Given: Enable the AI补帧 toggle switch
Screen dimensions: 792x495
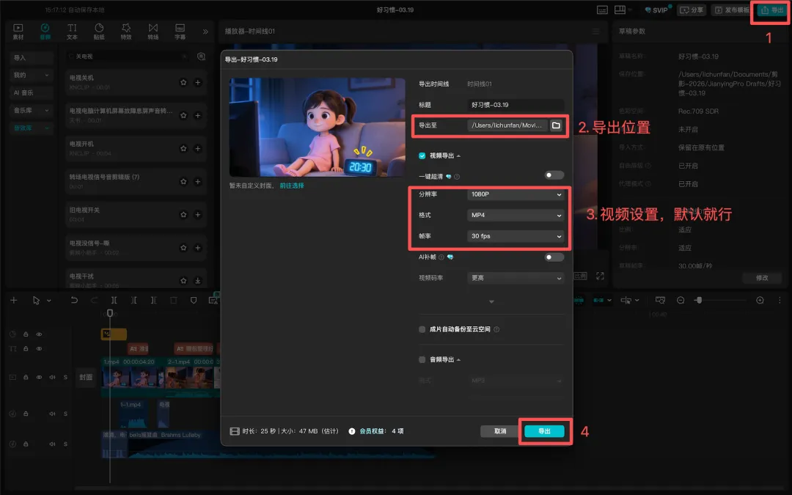Looking at the screenshot, I should (554, 257).
